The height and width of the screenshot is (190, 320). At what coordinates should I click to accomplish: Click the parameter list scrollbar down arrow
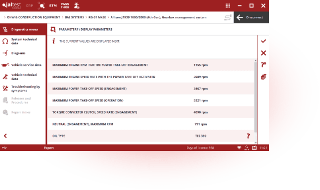click(256, 142)
